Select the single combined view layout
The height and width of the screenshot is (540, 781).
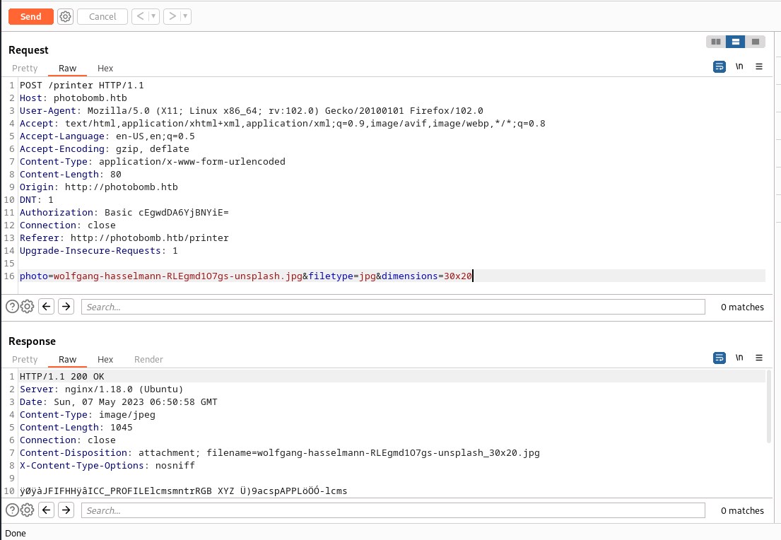click(755, 42)
